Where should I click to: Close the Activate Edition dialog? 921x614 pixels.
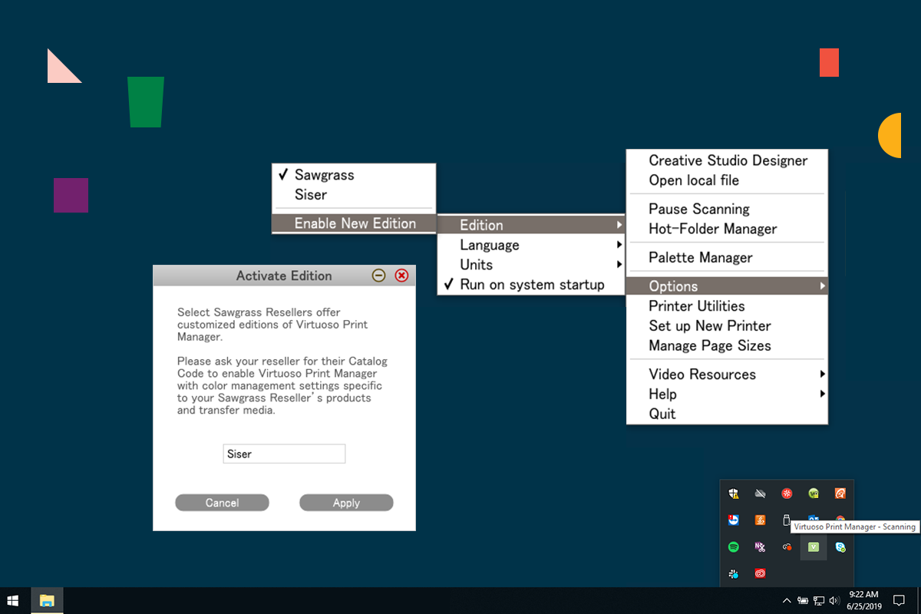(401, 276)
